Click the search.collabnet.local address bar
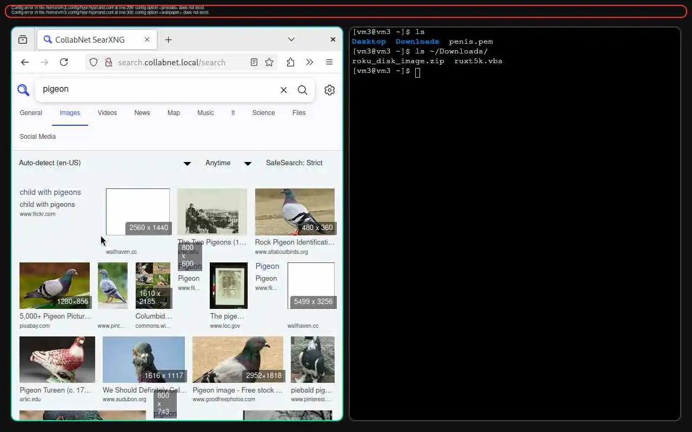The image size is (692, 432). point(171,62)
